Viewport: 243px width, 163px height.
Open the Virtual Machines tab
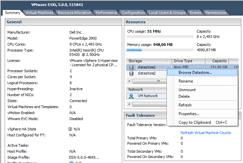click(x=39, y=13)
